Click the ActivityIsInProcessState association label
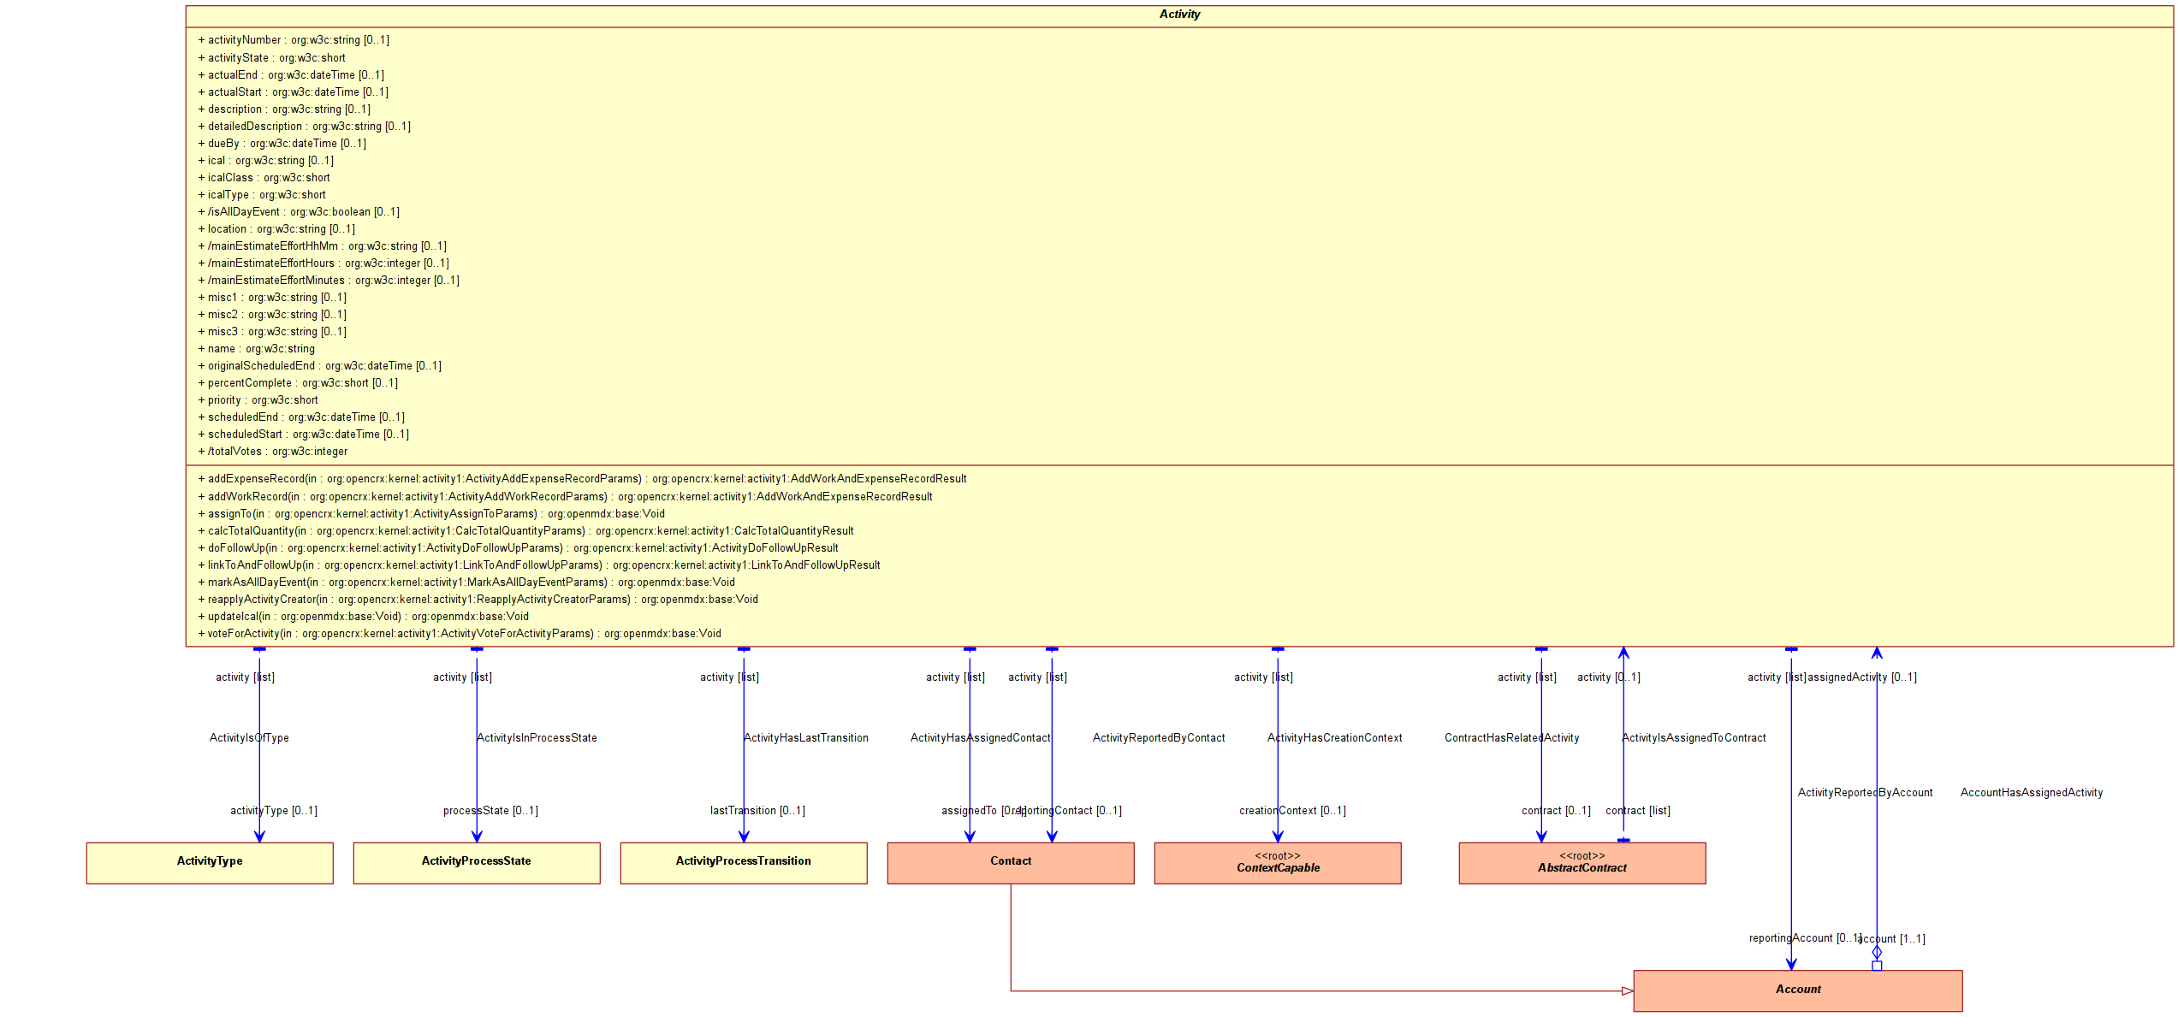This screenshot has width=2178, height=1017. (x=537, y=738)
